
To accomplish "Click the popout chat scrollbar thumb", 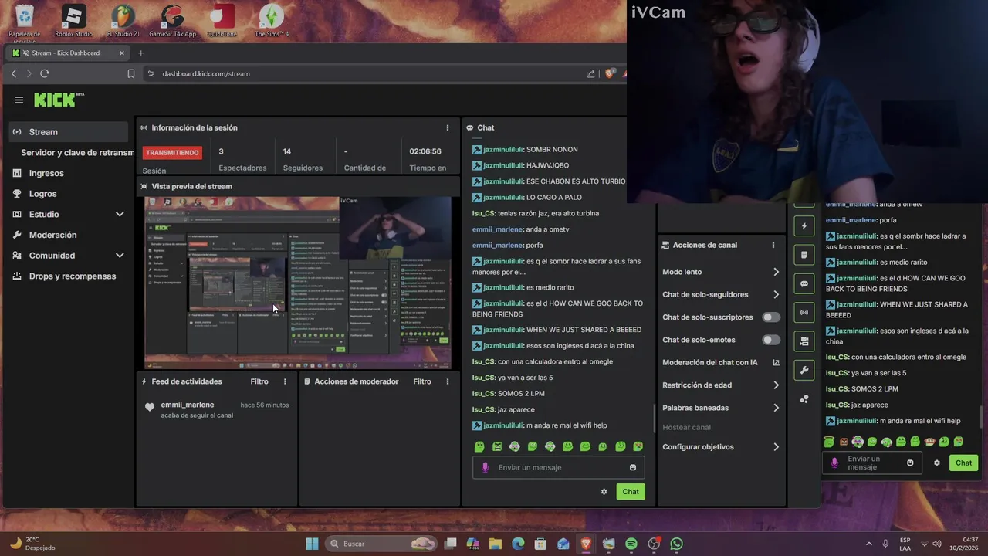I will coord(982,418).
